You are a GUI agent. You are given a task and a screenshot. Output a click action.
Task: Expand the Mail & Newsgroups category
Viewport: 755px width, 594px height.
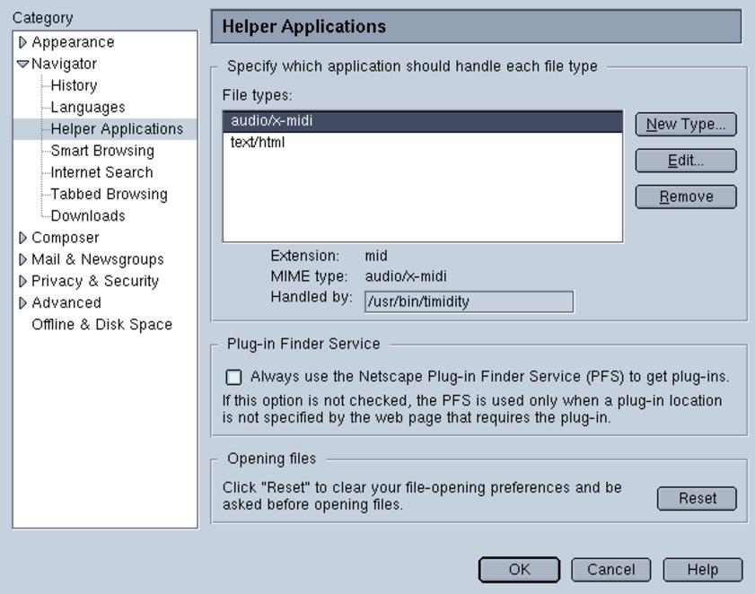click(23, 259)
